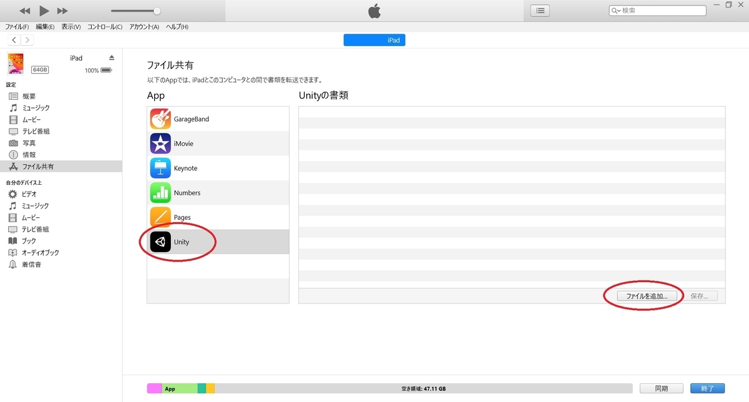Open the ヘルプ(H) menu
This screenshot has height=402, width=749.
177,27
